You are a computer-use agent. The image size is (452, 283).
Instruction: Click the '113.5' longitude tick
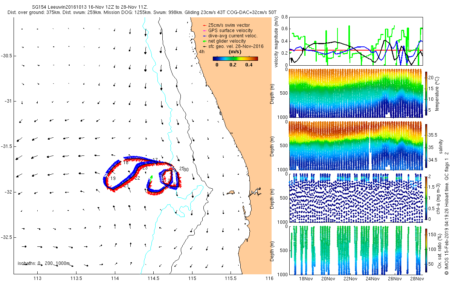click(x=76, y=279)
